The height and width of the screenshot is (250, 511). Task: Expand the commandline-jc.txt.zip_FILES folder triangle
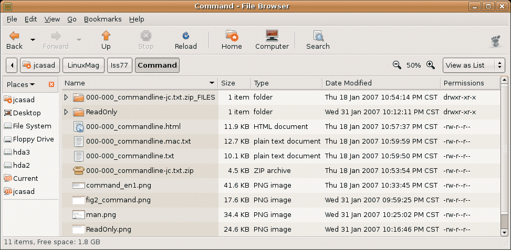[x=66, y=97]
